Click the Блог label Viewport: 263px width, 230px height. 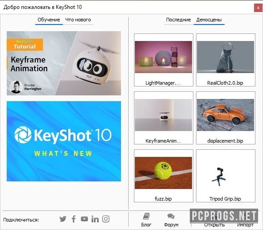(x=146, y=225)
